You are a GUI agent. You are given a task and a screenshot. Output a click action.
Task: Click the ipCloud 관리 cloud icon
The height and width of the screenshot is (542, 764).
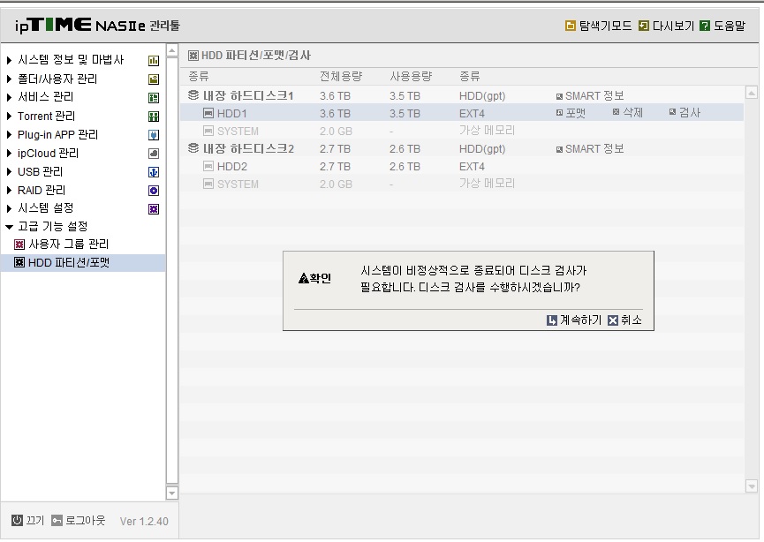154,154
